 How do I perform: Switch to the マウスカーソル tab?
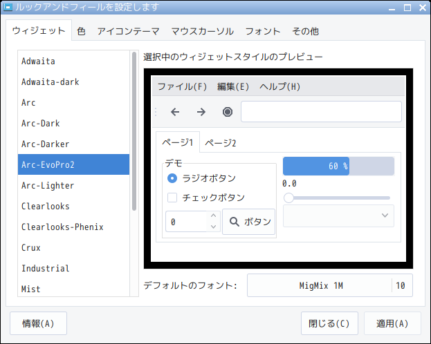click(x=203, y=31)
